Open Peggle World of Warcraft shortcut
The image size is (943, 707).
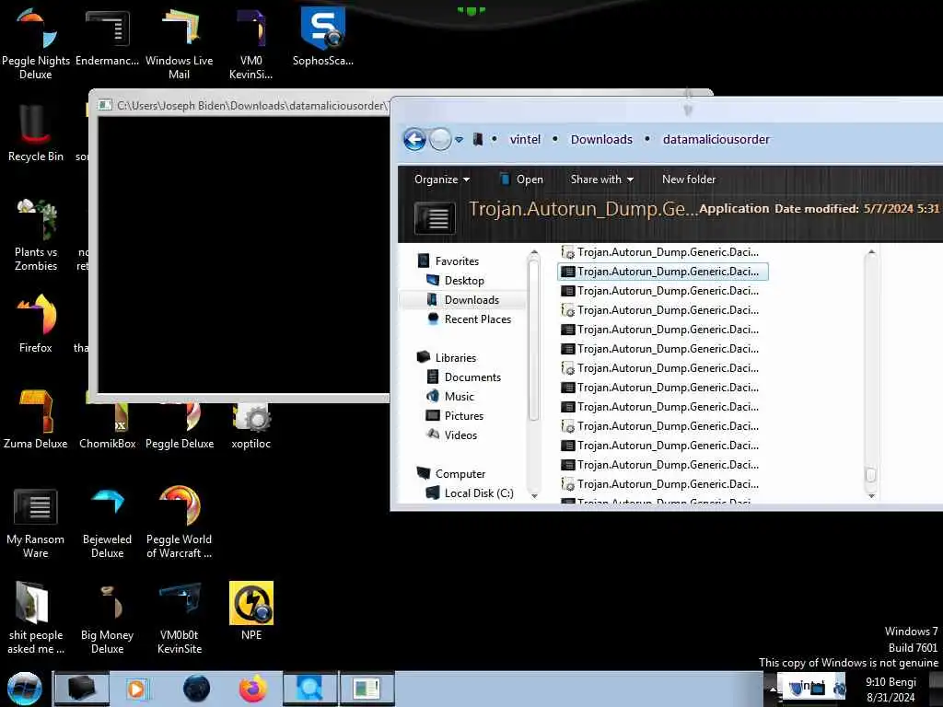180,523
